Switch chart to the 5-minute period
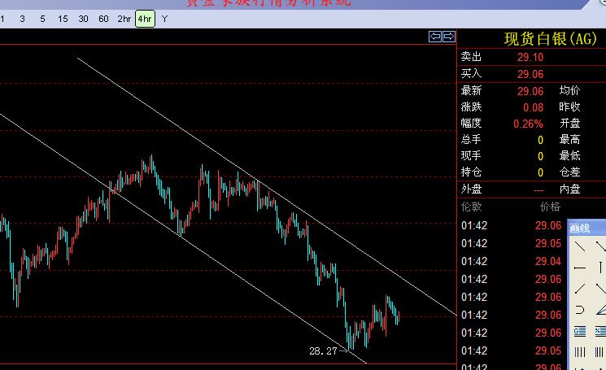 click(x=42, y=19)
